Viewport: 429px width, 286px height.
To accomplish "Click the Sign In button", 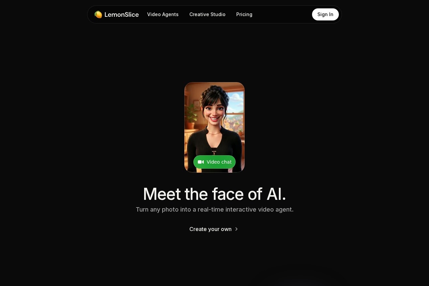I will pyautogui.click(x=325, y=14).
